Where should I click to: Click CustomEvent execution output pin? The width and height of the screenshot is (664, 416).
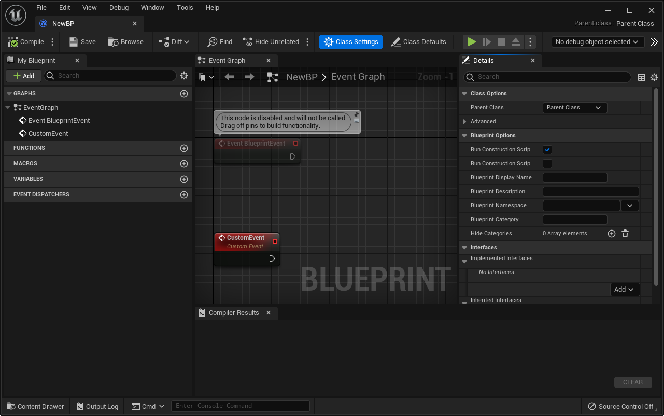[x=272, y=259]
